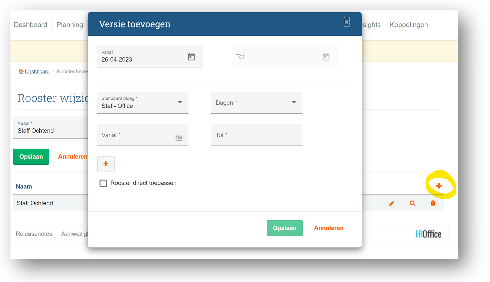
Task: Close the Versie toevoegen dialog
Action: [346, 22]
